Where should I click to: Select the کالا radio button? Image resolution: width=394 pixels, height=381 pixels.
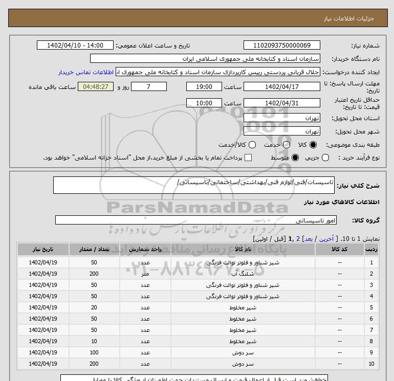point(313,145)
